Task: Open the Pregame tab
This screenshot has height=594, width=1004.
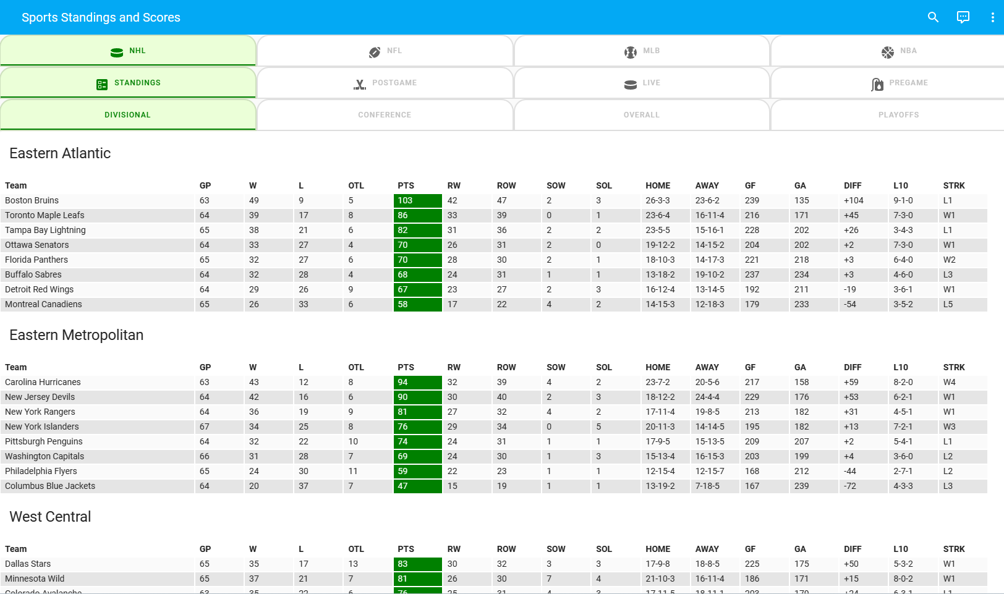Action: pyautogui.click(x=888, y=83)
